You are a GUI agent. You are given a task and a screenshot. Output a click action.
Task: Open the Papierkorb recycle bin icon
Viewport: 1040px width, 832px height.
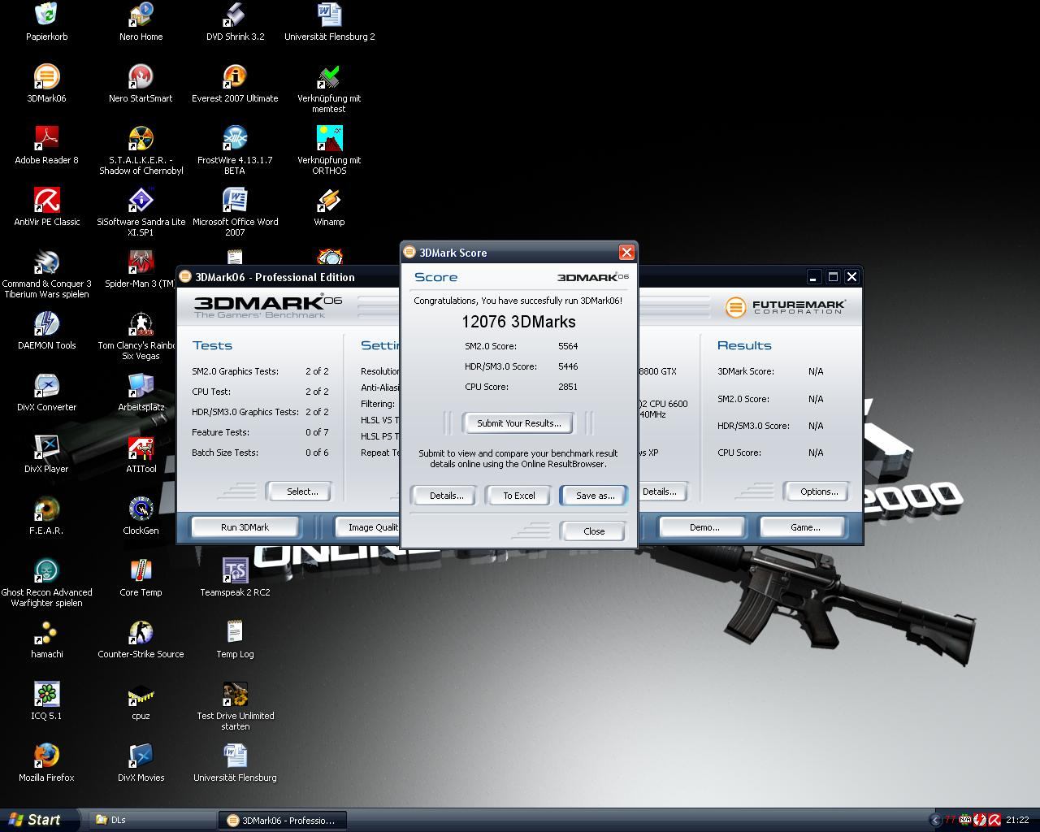coord(46,14)
